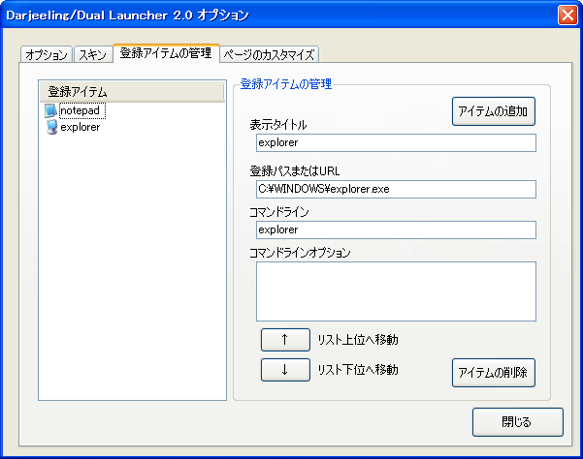
Task: Close the options window with X
Action: point(567,15)
